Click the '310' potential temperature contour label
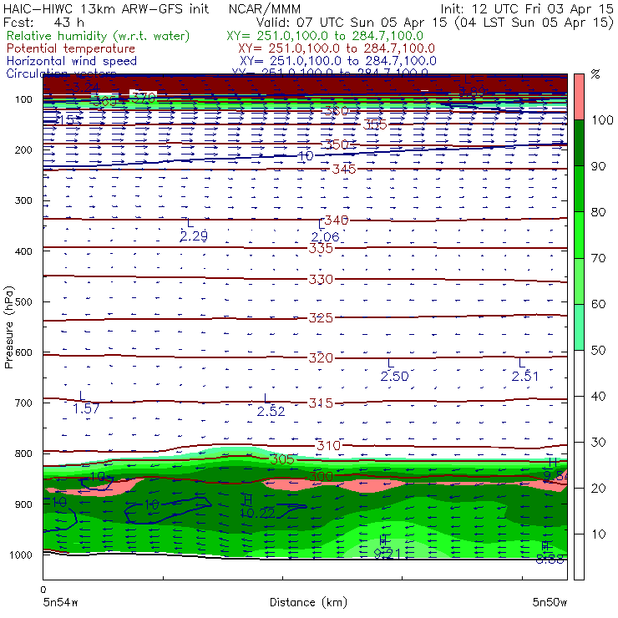This screenshot has width=618, height=618. [x=329, y=446]
